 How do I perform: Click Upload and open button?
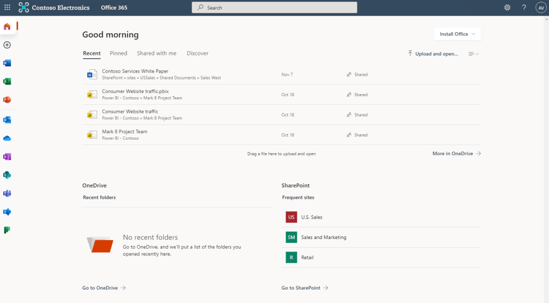coord(433,54)
